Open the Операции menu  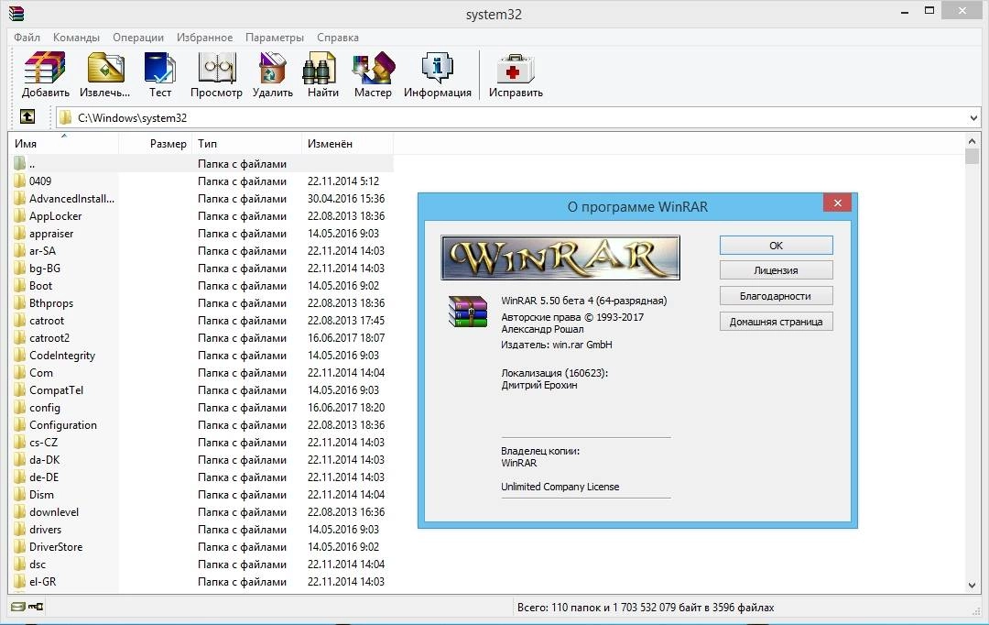point(138,38)
